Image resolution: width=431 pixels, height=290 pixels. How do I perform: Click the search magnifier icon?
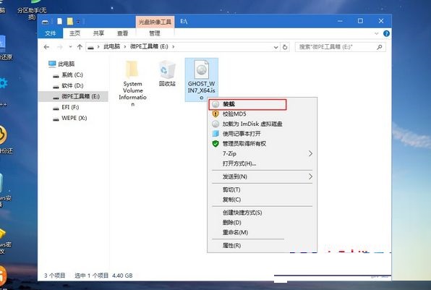tap(380, 47)
